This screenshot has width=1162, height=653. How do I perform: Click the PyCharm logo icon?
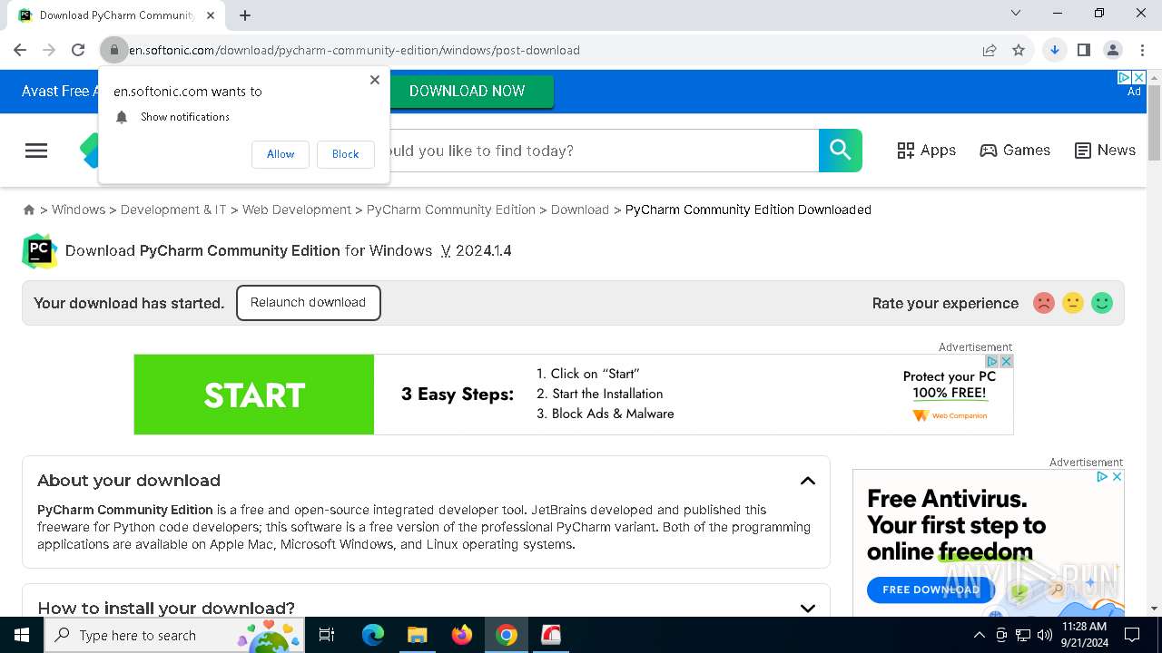40,251
